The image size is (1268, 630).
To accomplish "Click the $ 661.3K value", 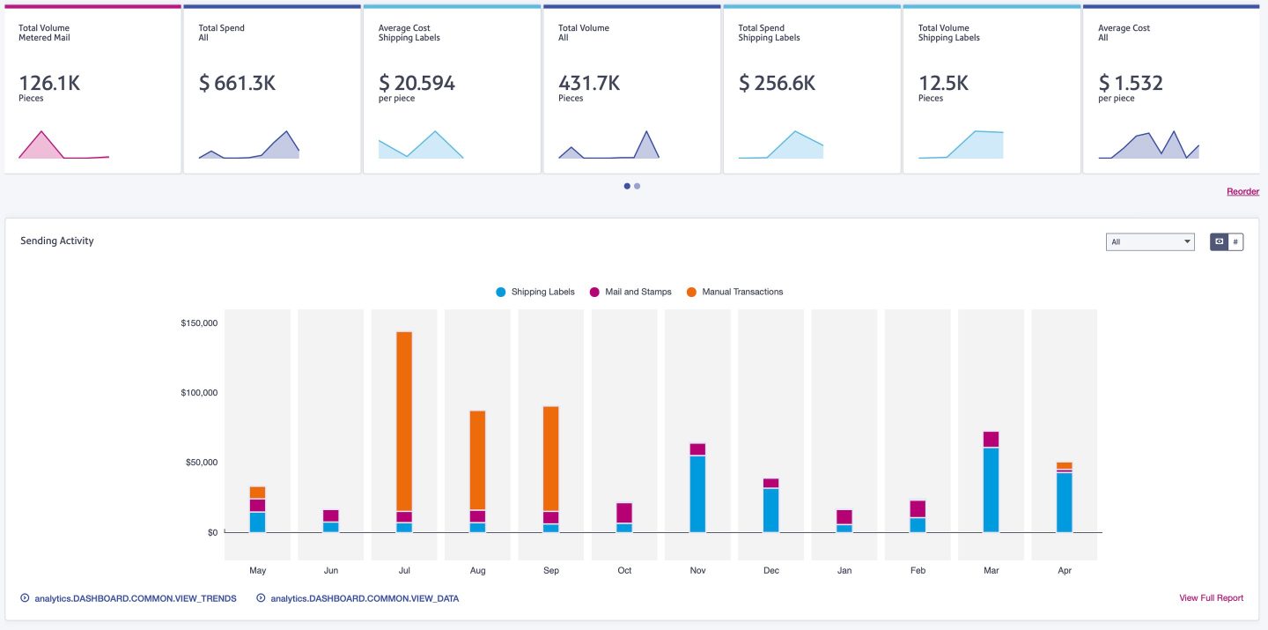I will pos(237,83).
